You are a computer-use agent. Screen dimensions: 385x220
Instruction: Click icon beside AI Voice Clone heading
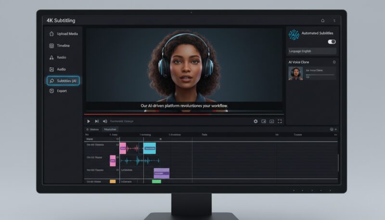pos(334,62)
